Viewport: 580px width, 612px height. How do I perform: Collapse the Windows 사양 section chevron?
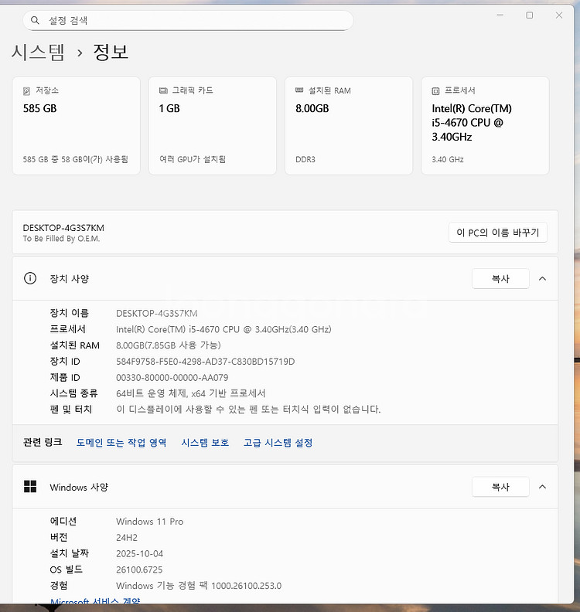[542, 487]
